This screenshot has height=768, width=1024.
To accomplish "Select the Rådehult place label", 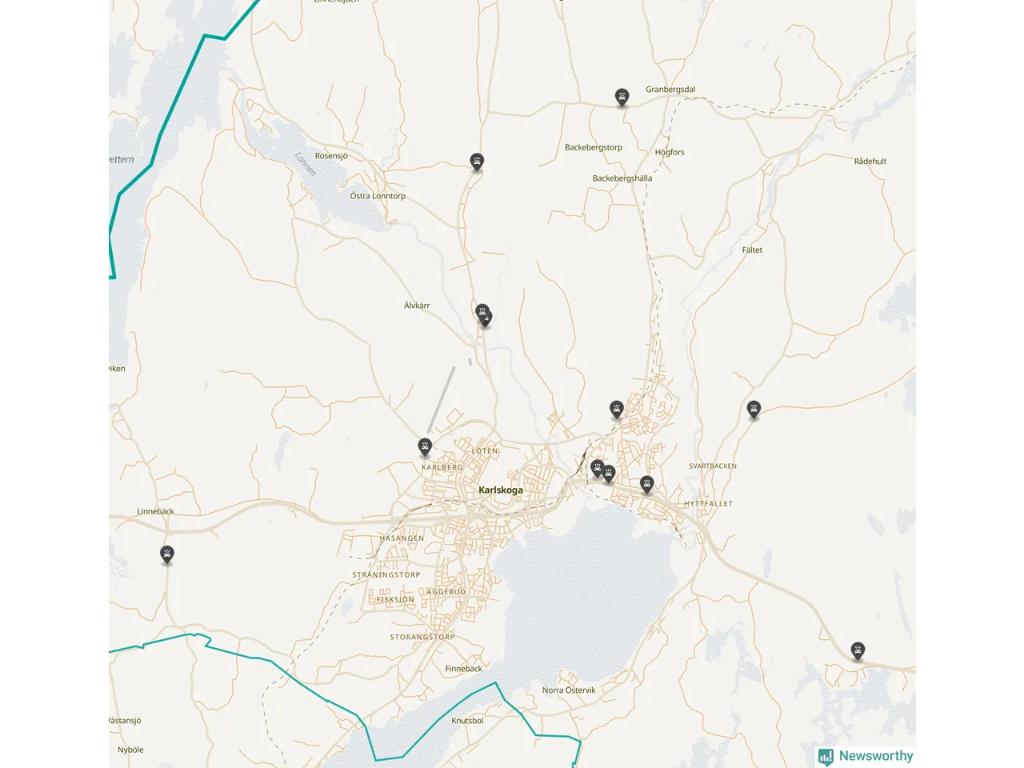I will (x=870, y=161).
